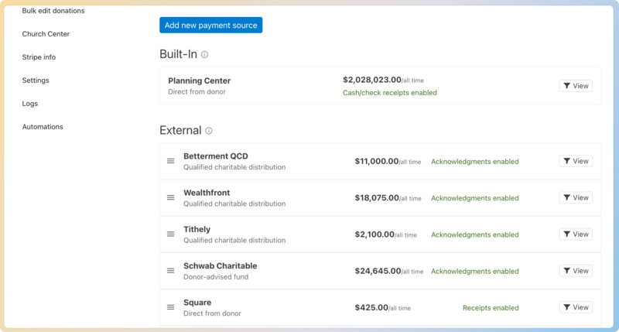Click Donor-advised fund under Schwab Charitable
619x332 pixels.
coord(216,277)
